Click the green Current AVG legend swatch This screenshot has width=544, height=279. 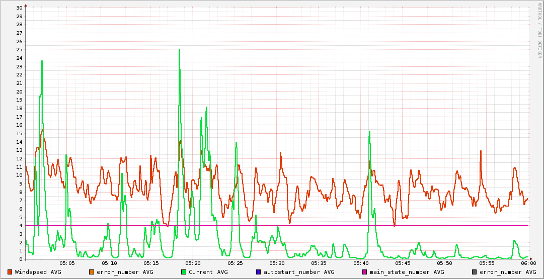point(184,272)
